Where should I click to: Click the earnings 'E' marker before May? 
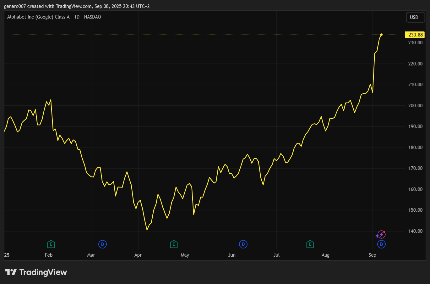pyautogui.click(x=174, y=244)
